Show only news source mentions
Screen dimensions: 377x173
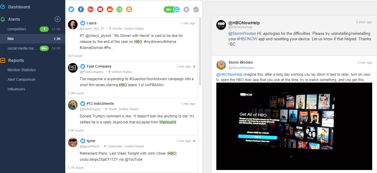coord(119,9)
